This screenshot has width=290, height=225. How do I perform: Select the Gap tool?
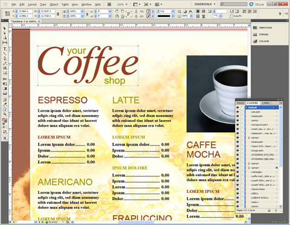tap(4, 42)
